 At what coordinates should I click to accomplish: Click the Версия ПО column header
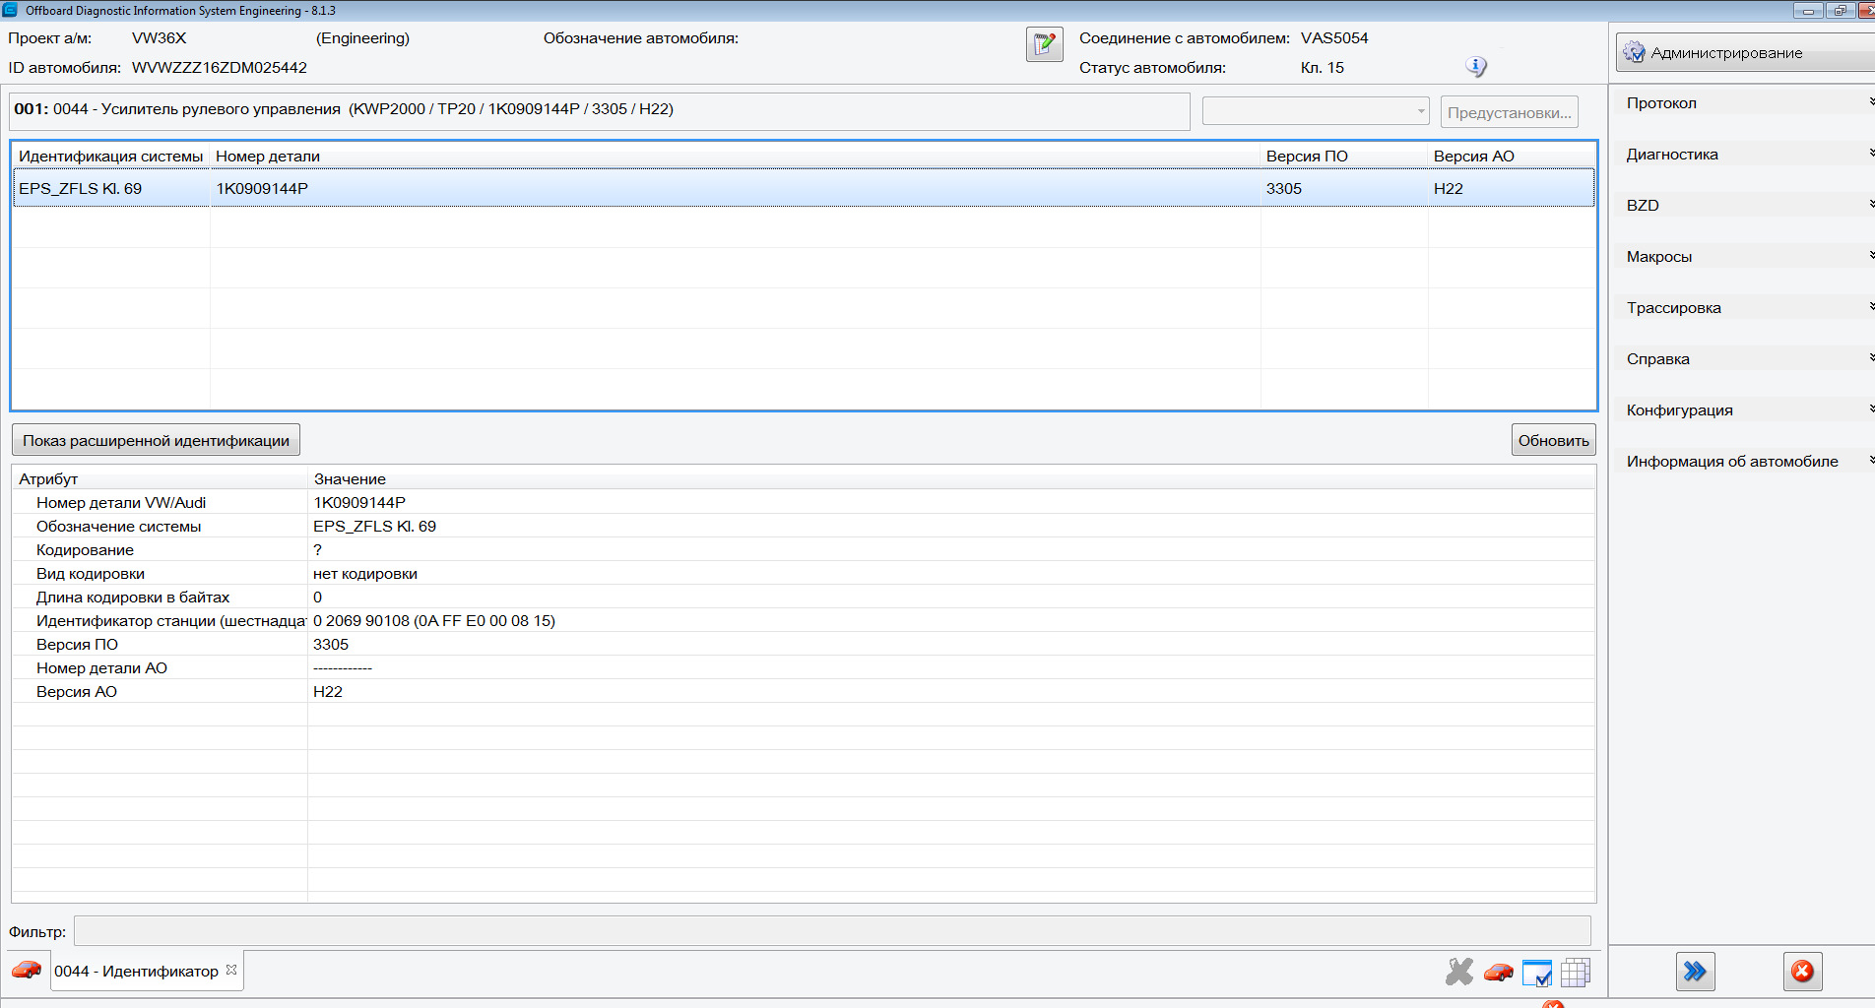point(1344,157)
